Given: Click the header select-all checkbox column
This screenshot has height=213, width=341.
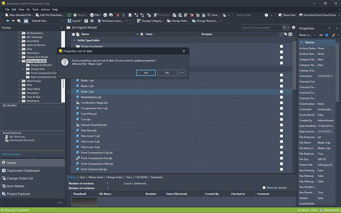Looking at the screenshot, I should [281, 34].
